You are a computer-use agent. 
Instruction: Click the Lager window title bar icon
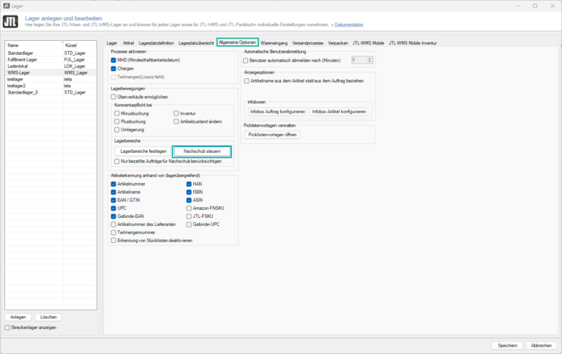(7, 5)
